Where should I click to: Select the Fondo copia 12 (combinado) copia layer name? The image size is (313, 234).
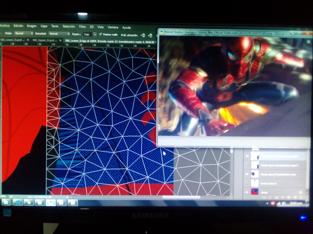(278, 174)
